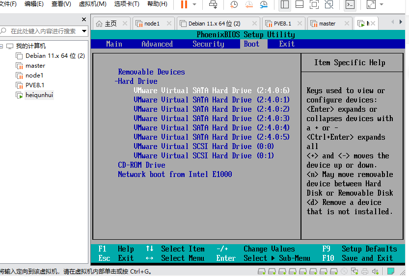Image resolution: width=409 pixels, height=277 pixels.
Task: Open the 选项卡(T) menu
Action: click(x=127, y=4)
